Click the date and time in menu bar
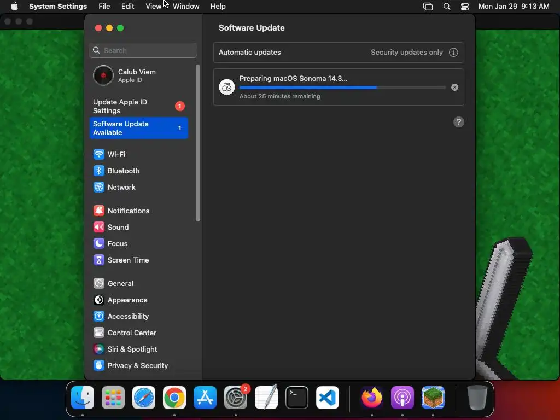 pyautogui.click(x=514, y=7)
